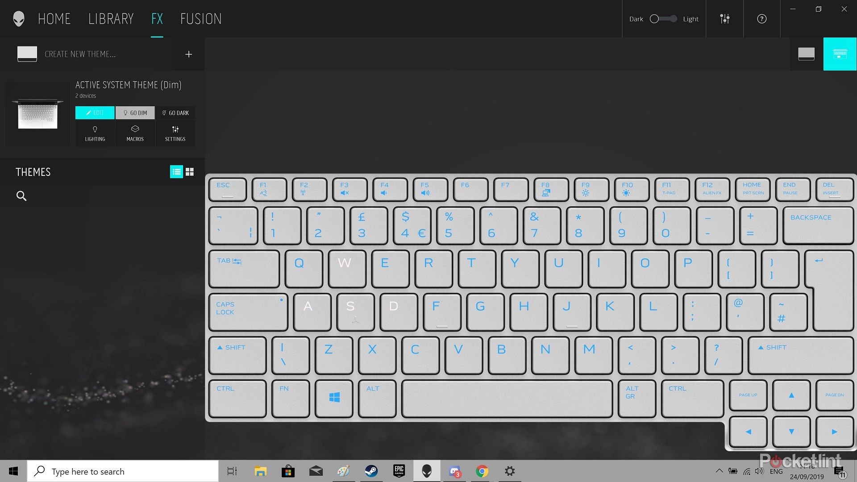This screenshot has height=482, width=857.
Task: Switch themes to list view
Action: (x=176, y=172)
